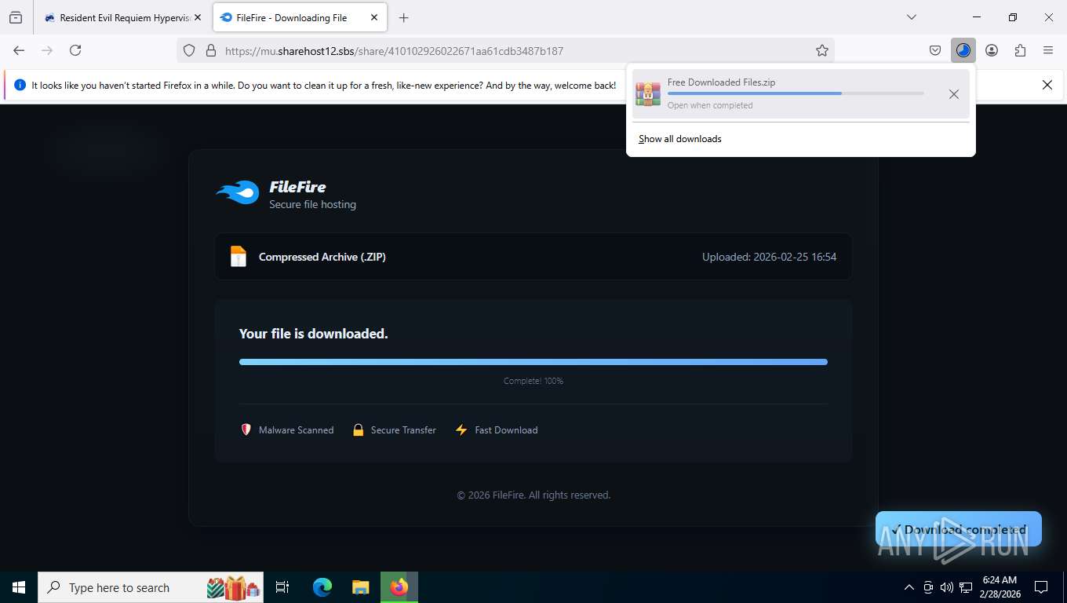Viewport: 1067px width, 603px height.
Task: List all tabs dropdown arrow
Action: click(x=911, y=17)
